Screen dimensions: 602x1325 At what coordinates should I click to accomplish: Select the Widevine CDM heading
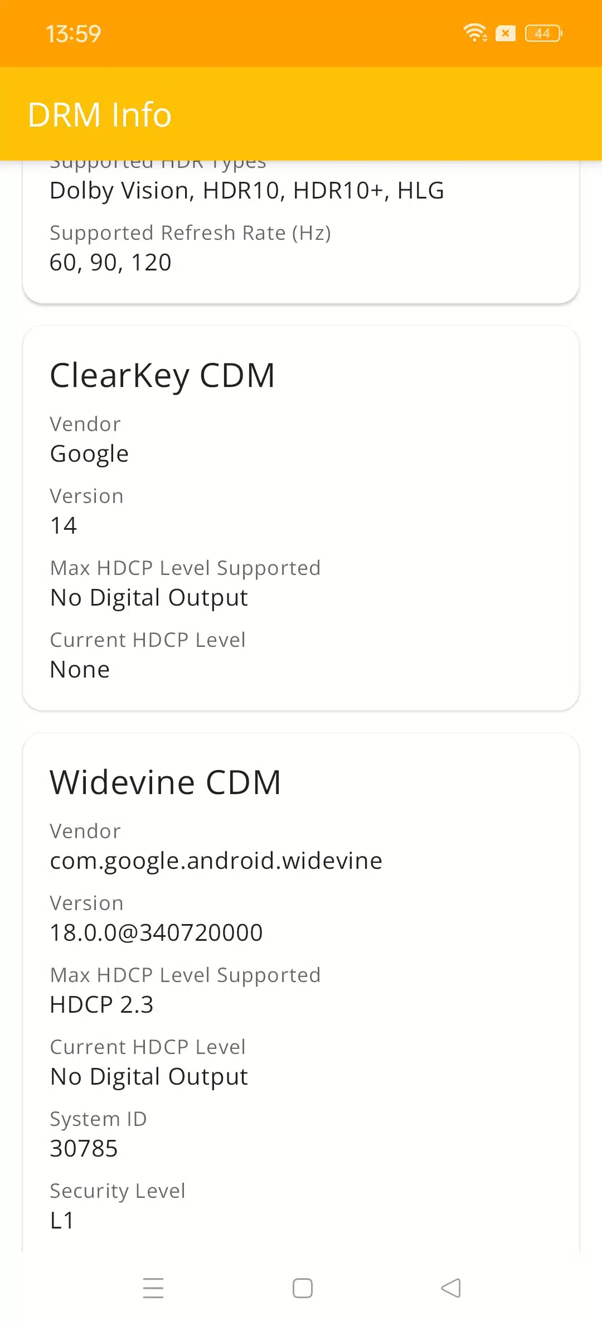click(166, 782)
